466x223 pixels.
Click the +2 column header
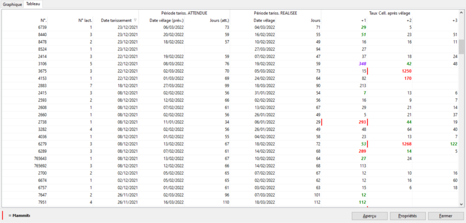coord(409,20)
